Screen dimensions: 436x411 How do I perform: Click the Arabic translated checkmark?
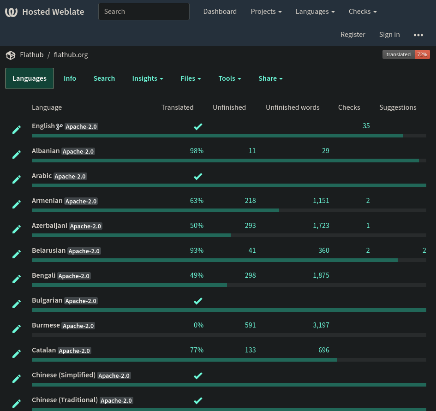(x=198, y=176)
